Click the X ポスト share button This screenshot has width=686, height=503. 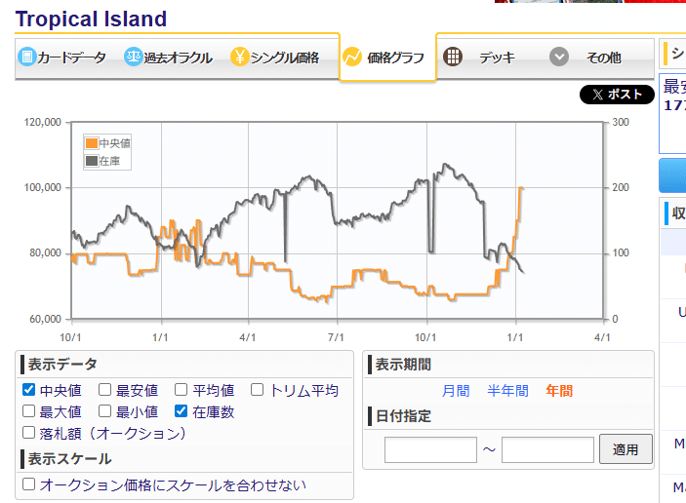click(x=617, y=95)
